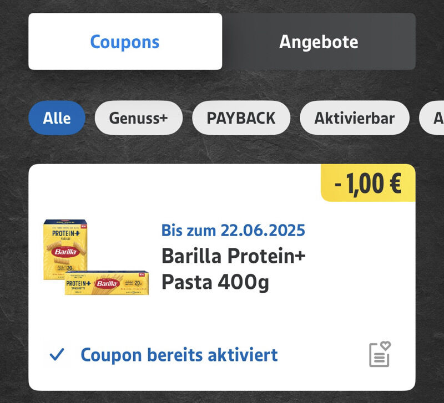
Task: Tap PROTEIN+ label on Fusilli box
Action: click(x=66, y=233)
